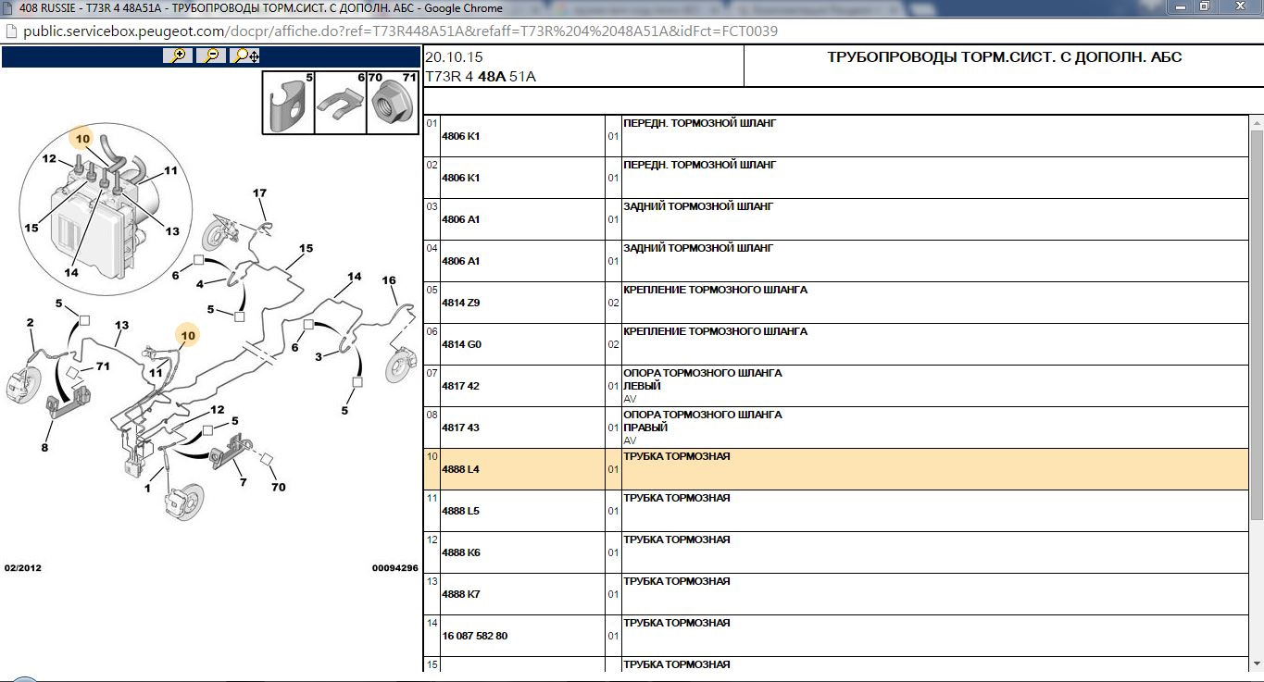Select callout 17 near the rear brake disc
Image resolution: width=1264 pixels, height=682 pixels.
point(259,193)
